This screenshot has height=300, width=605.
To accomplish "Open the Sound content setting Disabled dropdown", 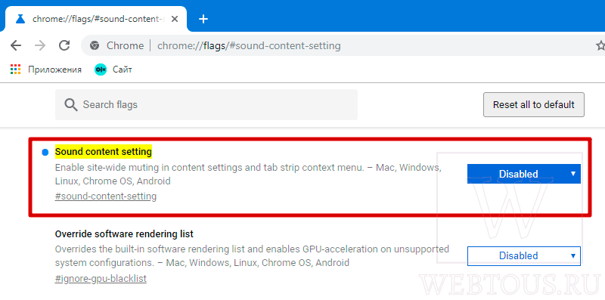I will pyautogui.click(x=523, y=174).
